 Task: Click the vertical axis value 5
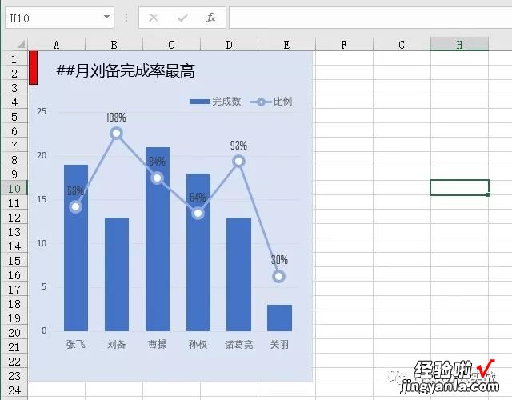pyautogui.click(x=44, y=286)
